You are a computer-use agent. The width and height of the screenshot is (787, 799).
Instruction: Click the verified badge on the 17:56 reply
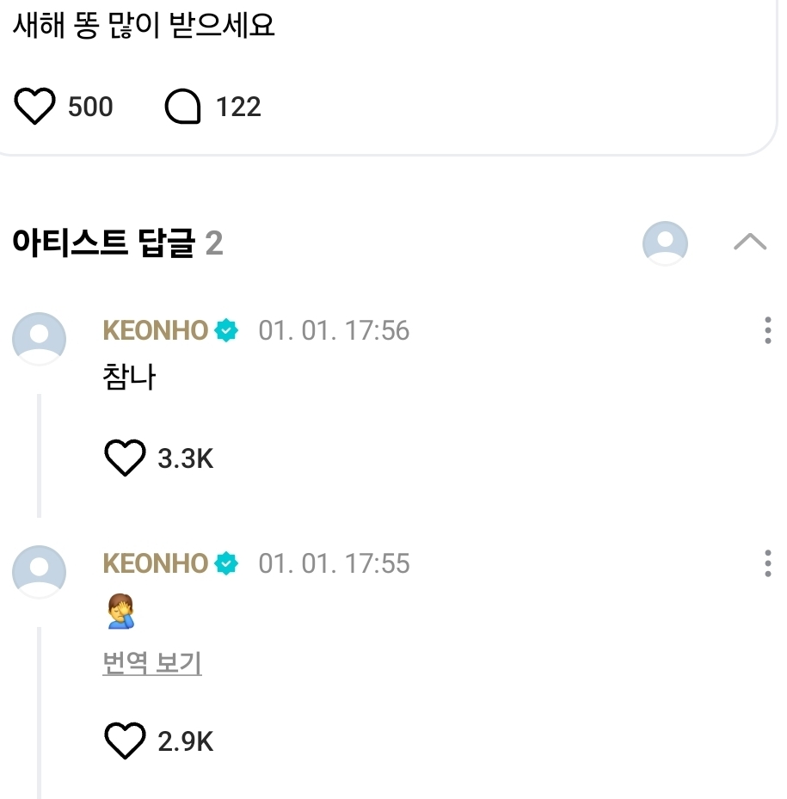point(226,330)
